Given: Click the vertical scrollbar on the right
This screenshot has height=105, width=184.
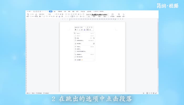Looking at the screenshot, I should coord(158,52).
